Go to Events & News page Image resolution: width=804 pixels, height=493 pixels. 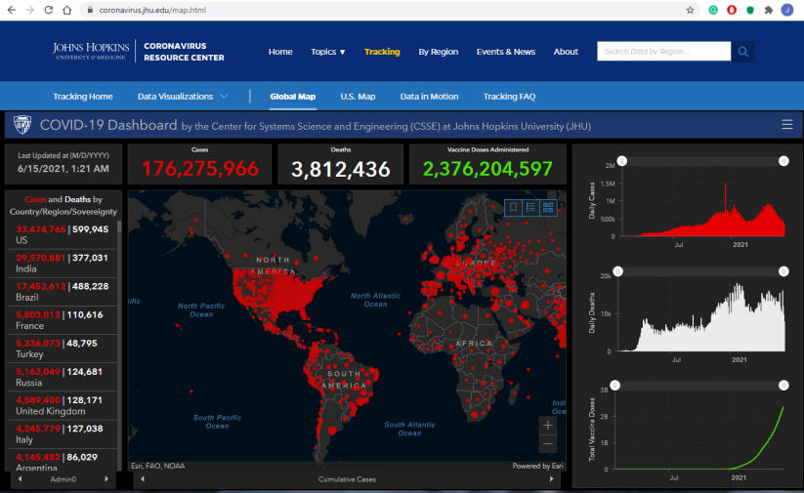505,52
